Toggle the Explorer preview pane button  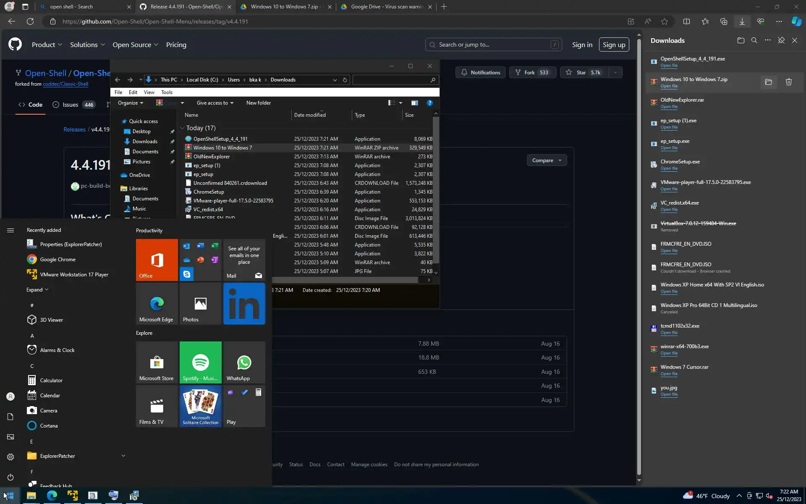pos(414,103)
